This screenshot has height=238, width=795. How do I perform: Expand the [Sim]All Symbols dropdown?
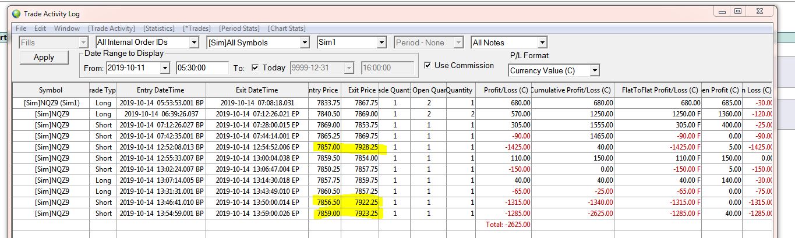click(x=303, y=42)
